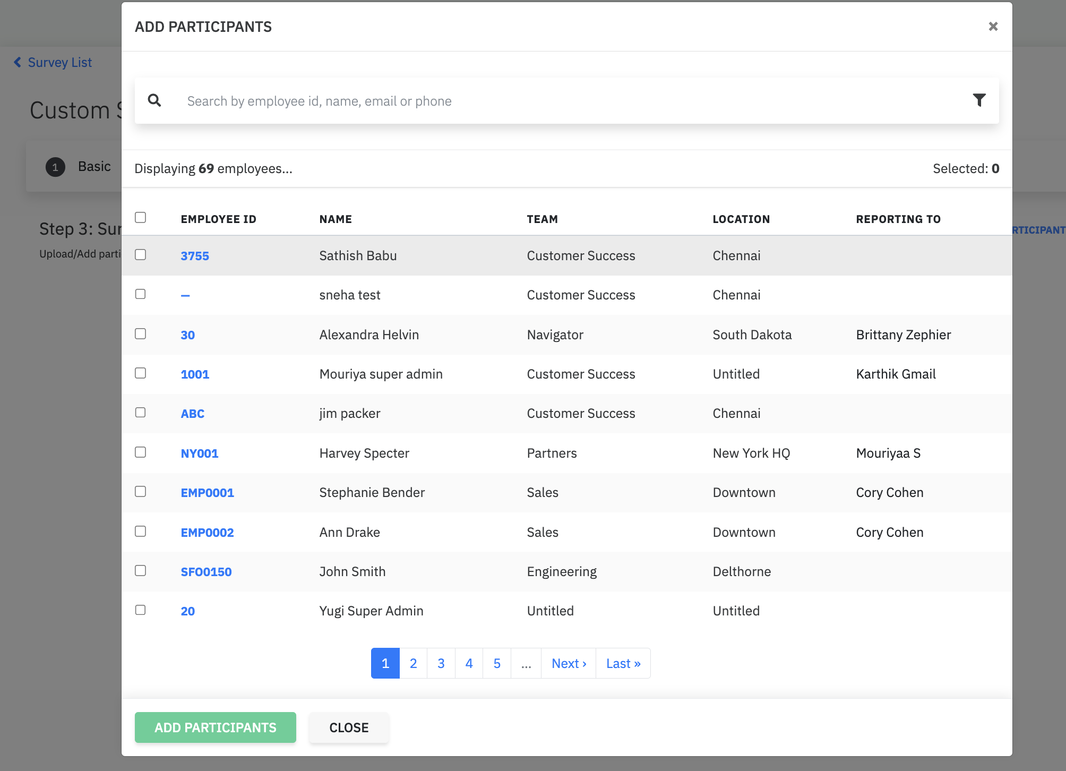Open the filter funnel icon
Image resolution: width=1066 pixels, height=771 pixels.
[x=979, y=100]
